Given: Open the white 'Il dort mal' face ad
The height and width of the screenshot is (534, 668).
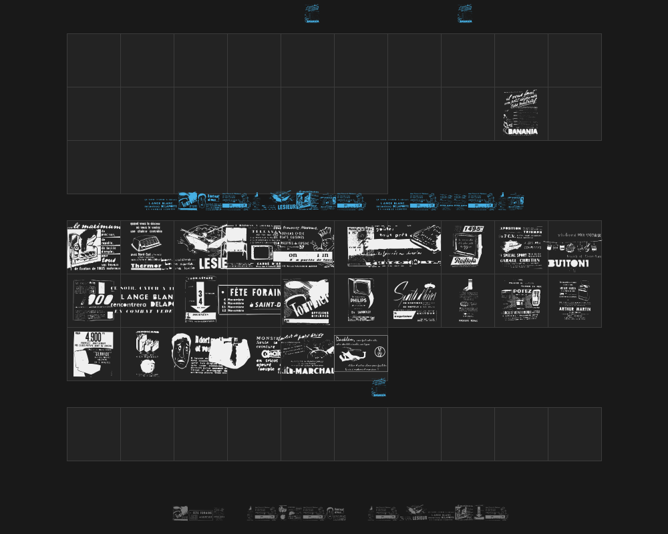Looking at the screenshot, I should click(199, 354).
